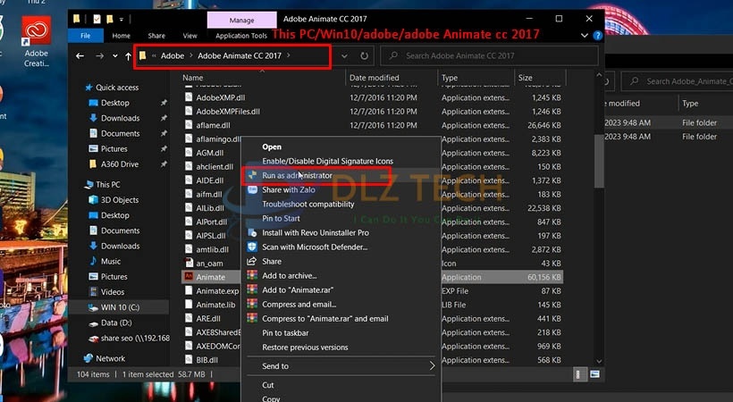Open the File ribbon tab

[x=86, y=36]
